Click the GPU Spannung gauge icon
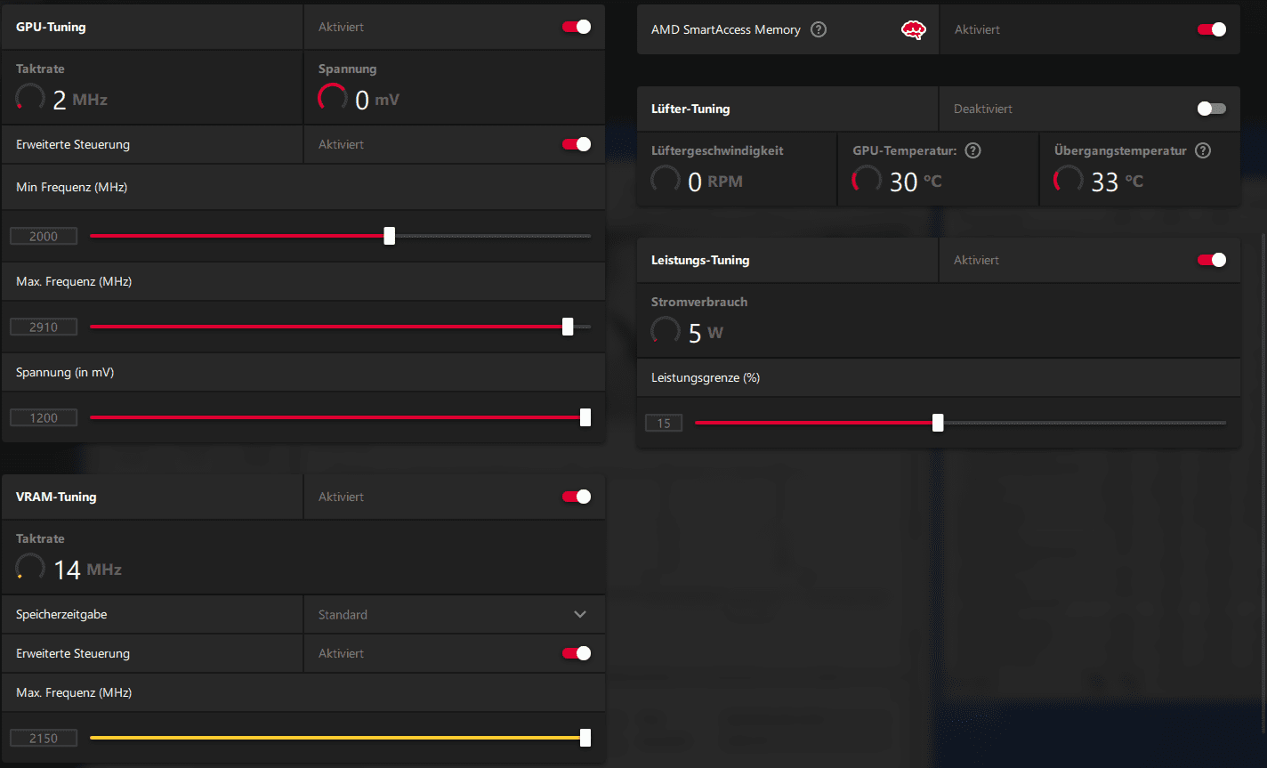This screenshot has height=768, width=1267. [x=333, y=99]
